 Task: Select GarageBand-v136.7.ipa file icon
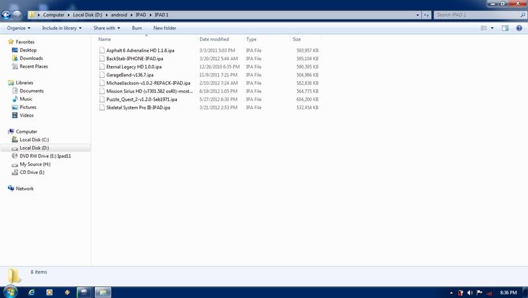pos(102,74)
